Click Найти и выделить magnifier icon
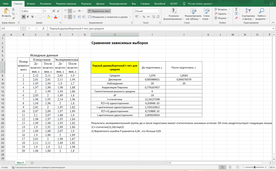The width and height of the screenshot is (276, 171). click(261, 11)
